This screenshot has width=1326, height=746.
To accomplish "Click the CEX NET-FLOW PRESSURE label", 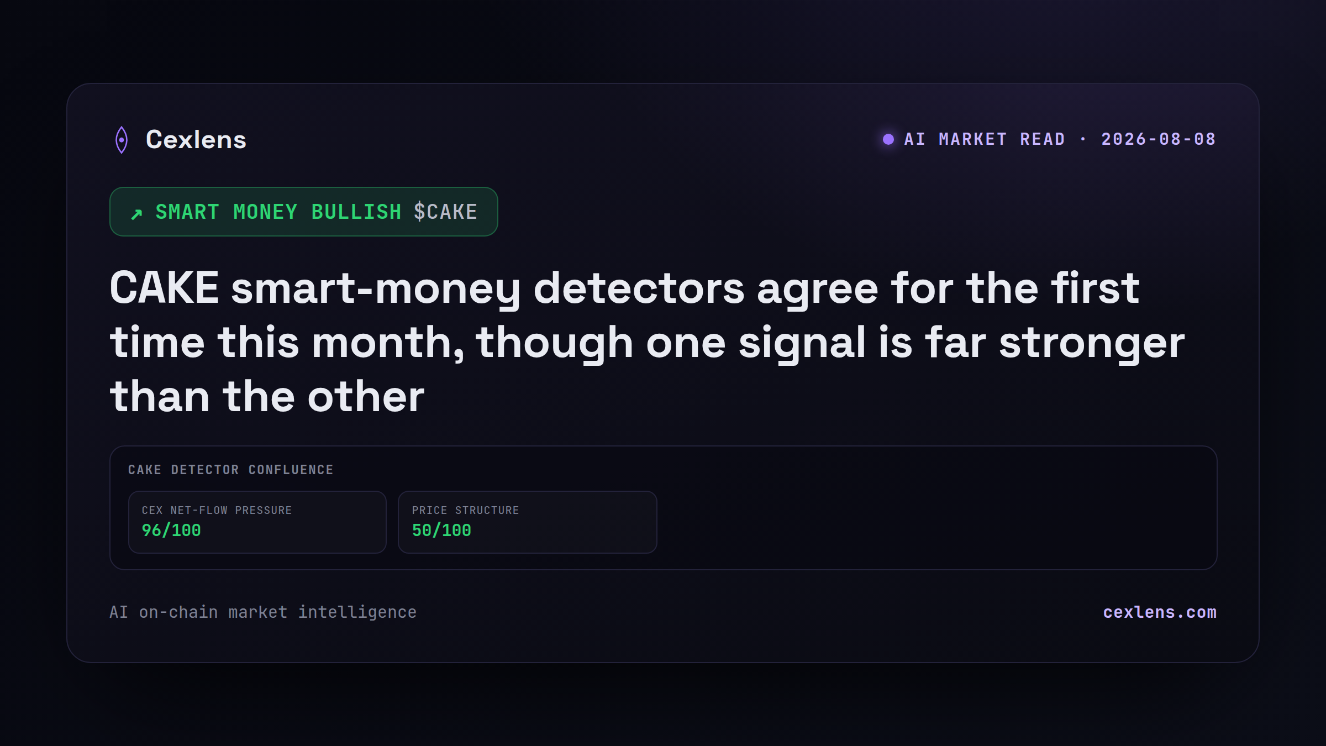I will point(217,511).
